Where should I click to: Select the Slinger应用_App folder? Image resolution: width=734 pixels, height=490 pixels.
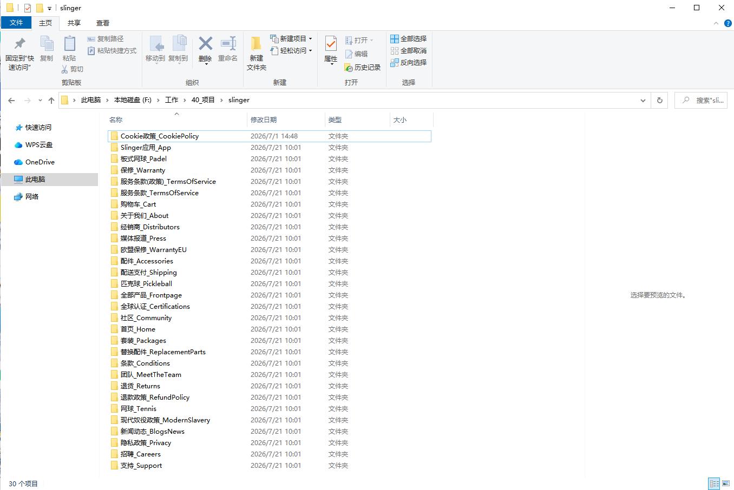pos(270,148)
